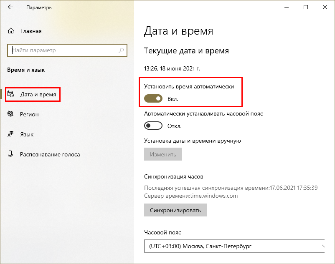Image resolution: width=335 pixels, height=264 pixels.
Task: Disable the Установить время автоматически toggle
Action: (153, 98)
